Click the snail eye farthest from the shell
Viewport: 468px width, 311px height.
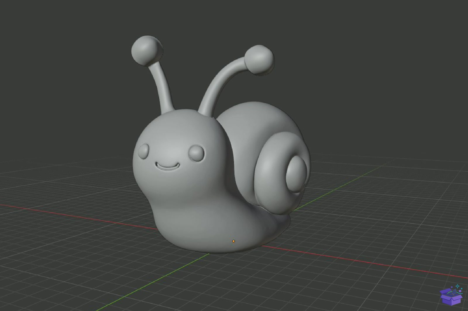pos(144,151)
